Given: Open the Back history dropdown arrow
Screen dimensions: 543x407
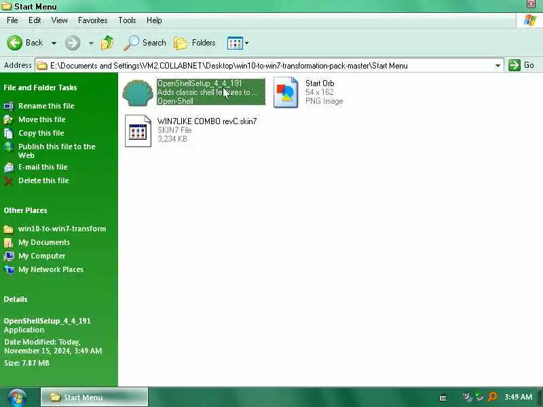Looking at the screenshot, I should point(54,43).
